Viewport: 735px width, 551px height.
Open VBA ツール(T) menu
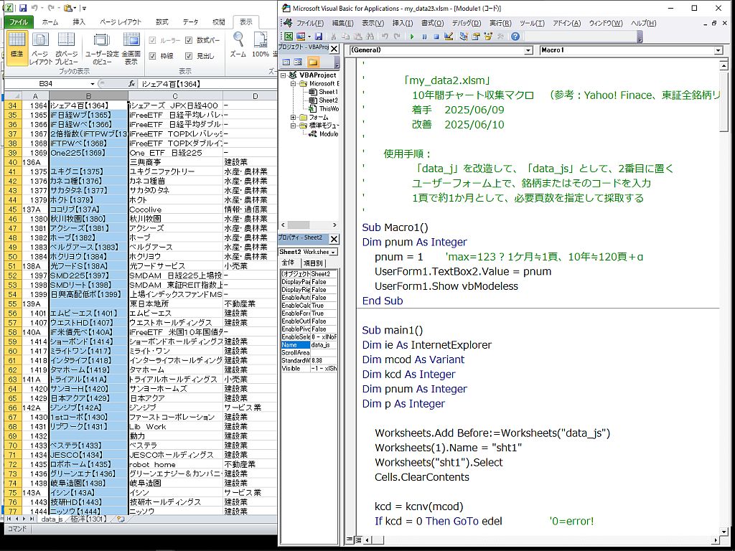[x=532, y=23]
